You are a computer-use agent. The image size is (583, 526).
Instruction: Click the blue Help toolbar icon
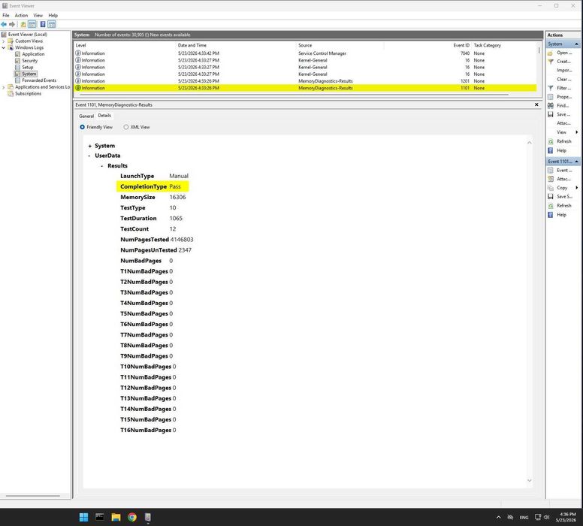(x=43, y=24)
